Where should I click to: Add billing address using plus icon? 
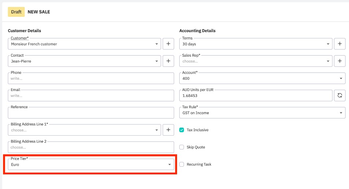click(168, 130)
